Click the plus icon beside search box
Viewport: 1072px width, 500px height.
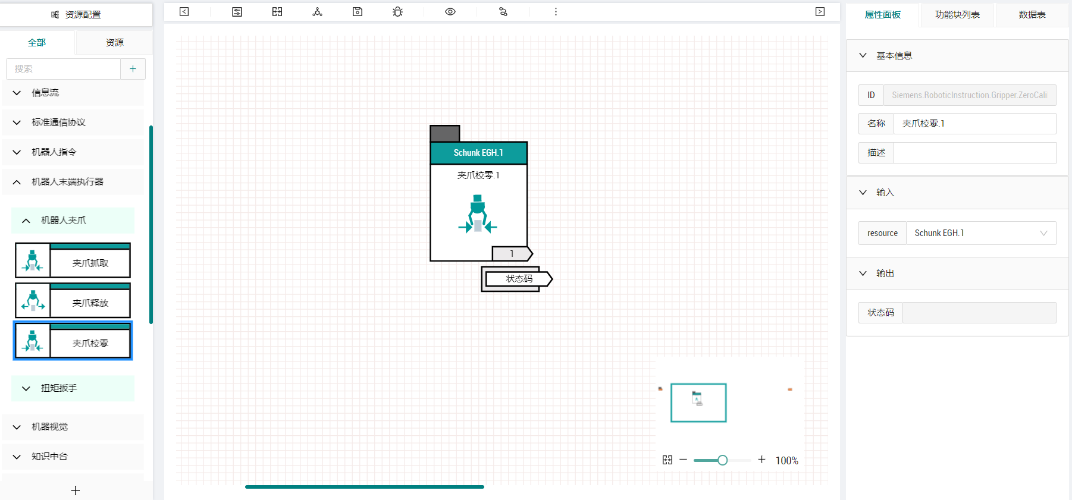coord(133,69)
